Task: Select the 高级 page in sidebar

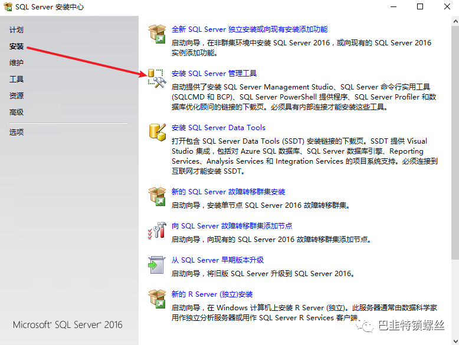Action: pos(17,112)
